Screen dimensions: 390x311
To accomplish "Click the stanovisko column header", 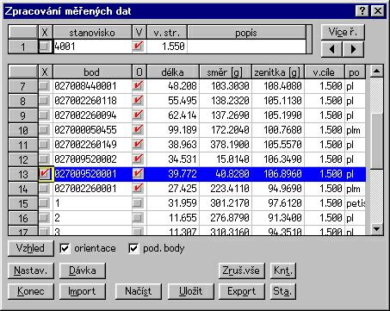I will 92,33.
